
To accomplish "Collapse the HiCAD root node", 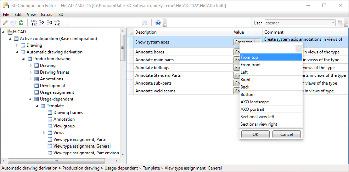I will pyautogui.click(x=3, y=32).
